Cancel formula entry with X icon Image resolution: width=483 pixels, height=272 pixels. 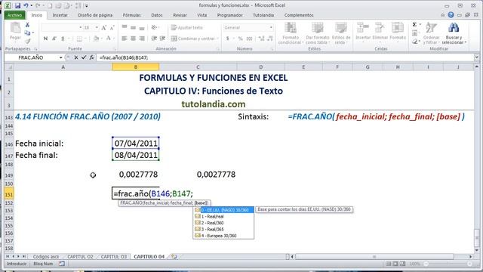pos(75,57)
